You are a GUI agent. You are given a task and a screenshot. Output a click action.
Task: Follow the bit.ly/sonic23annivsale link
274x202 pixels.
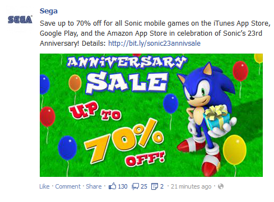pyautogui.click(x=154, y=44)
